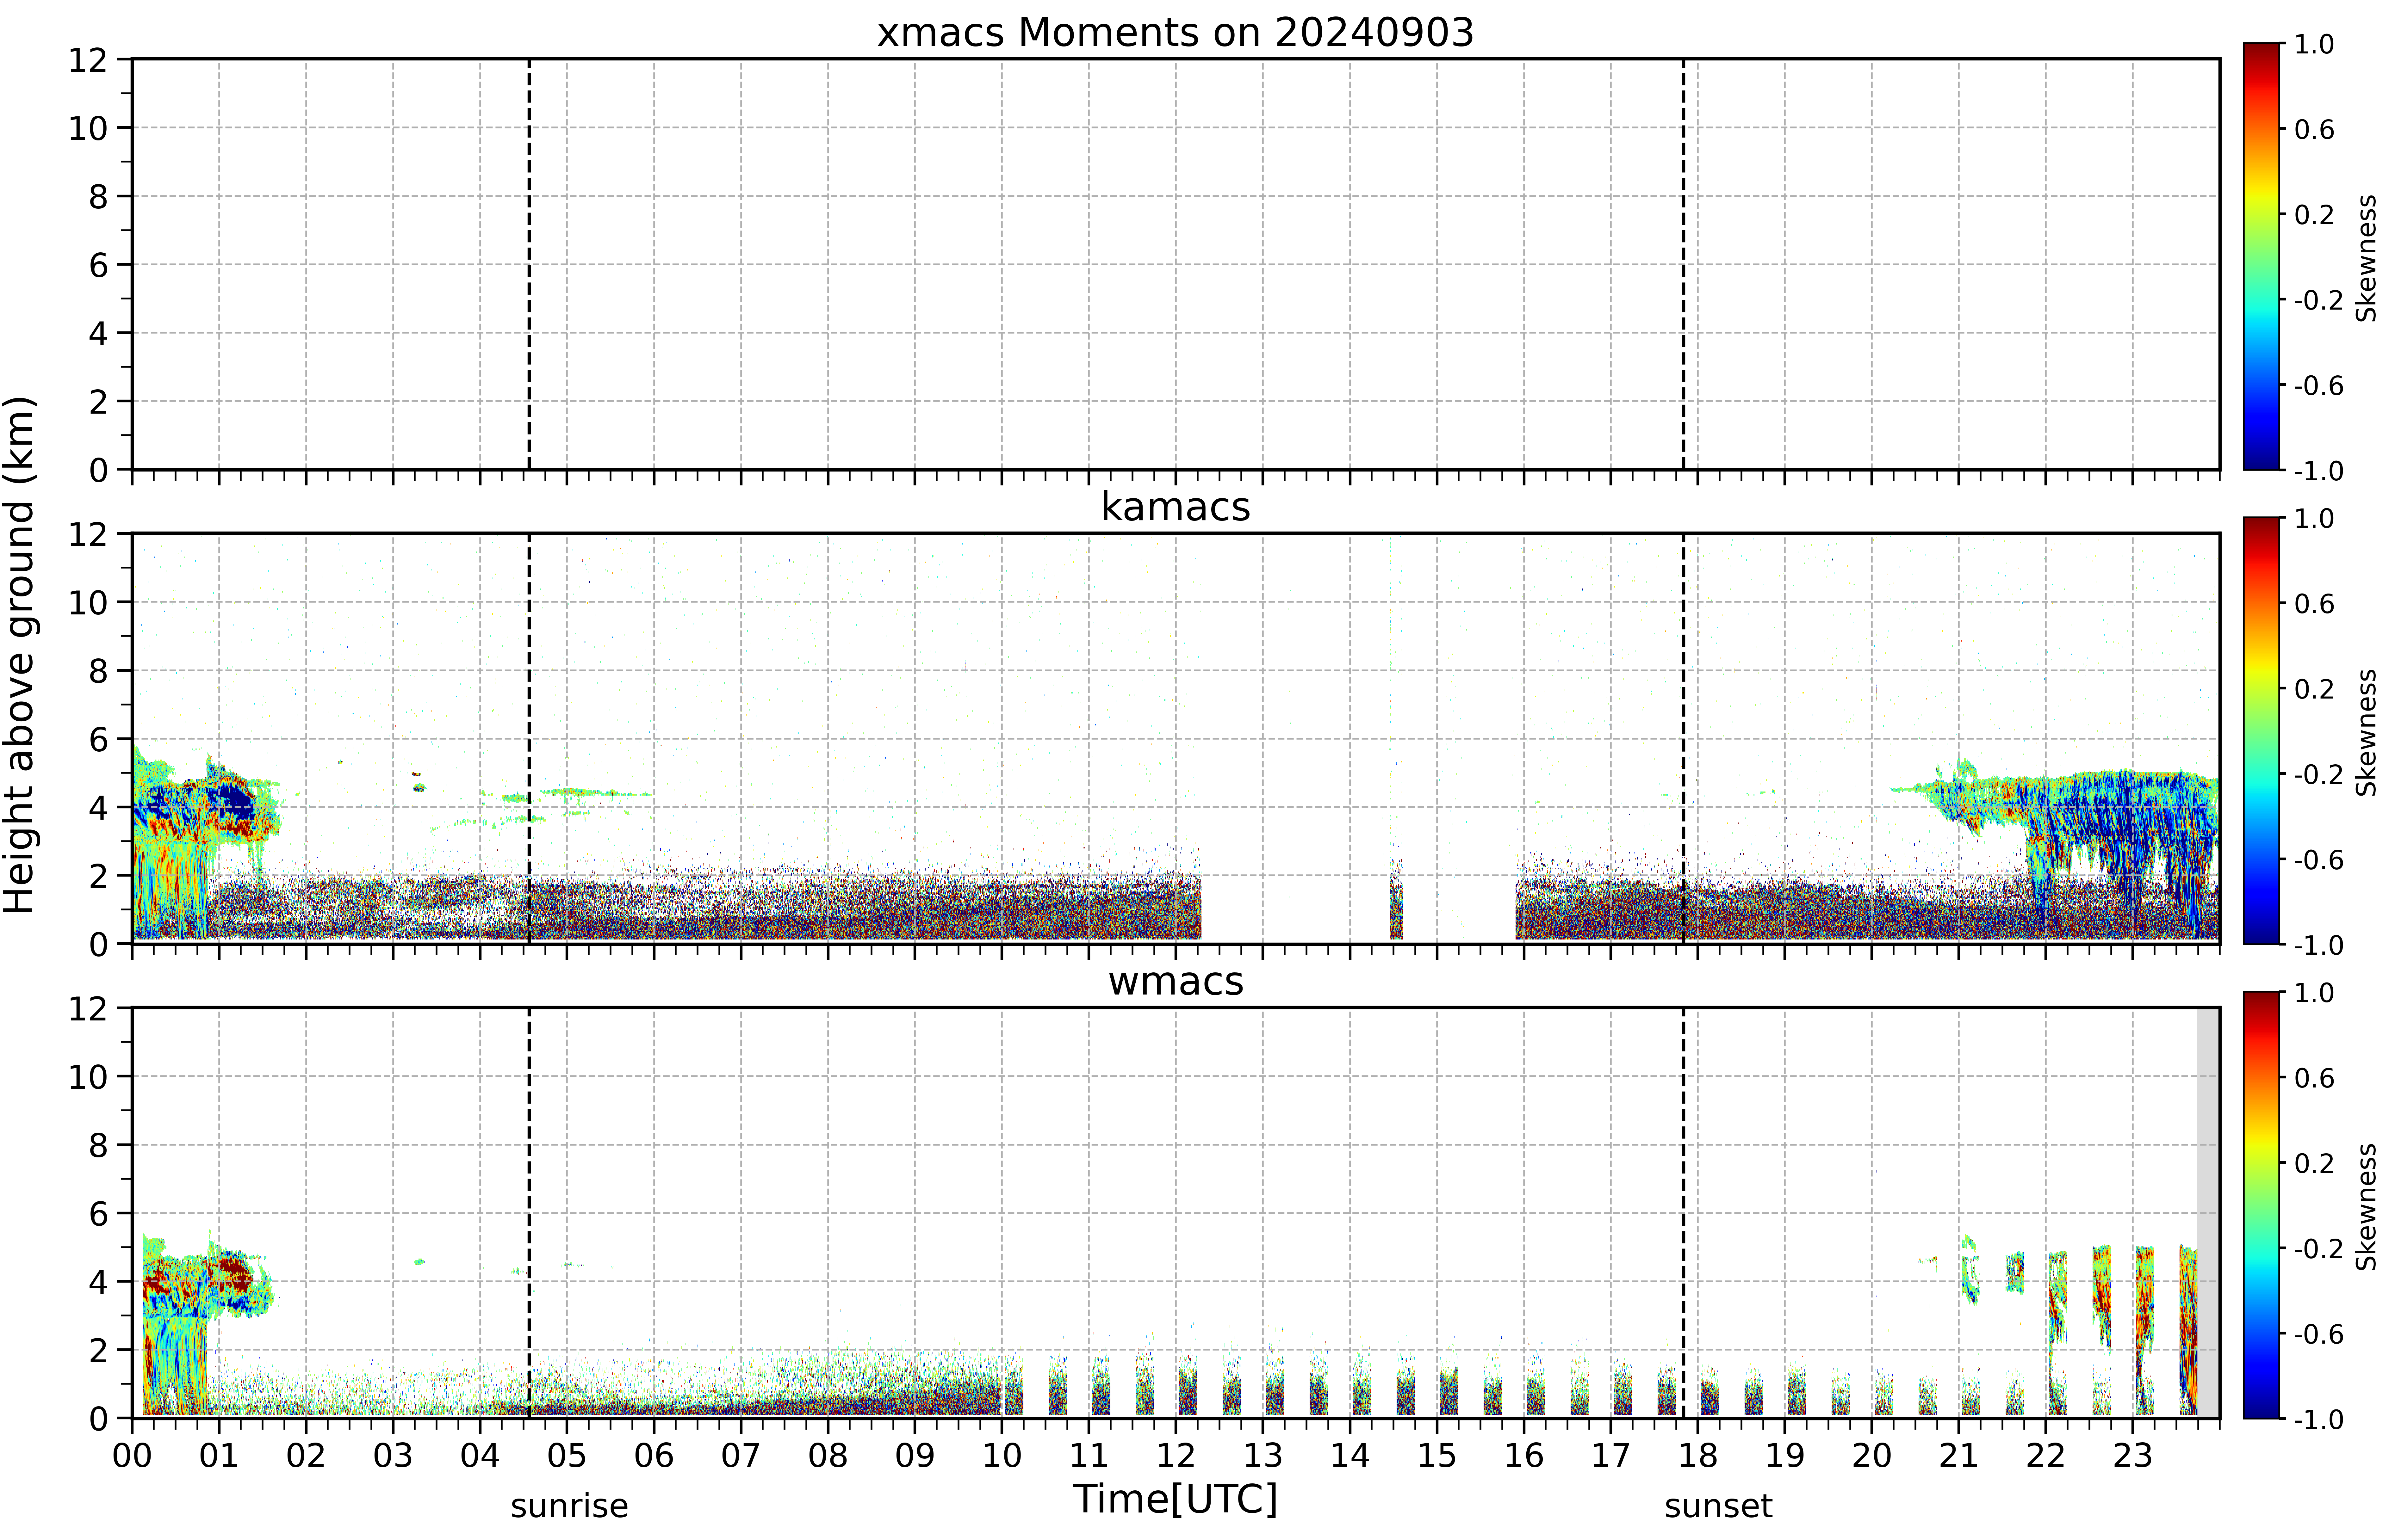Click the "Skewness" label beside xmacs colorbar

[x=2366, y=258]
